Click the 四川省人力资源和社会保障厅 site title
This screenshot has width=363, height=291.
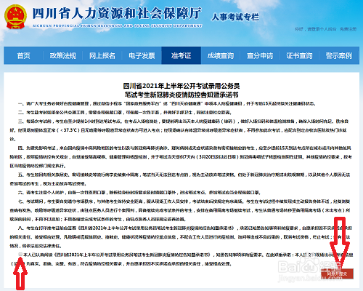pyautogui.click(x=117, y=13)
